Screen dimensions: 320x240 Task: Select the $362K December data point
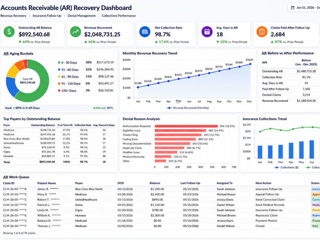(250, 64)
